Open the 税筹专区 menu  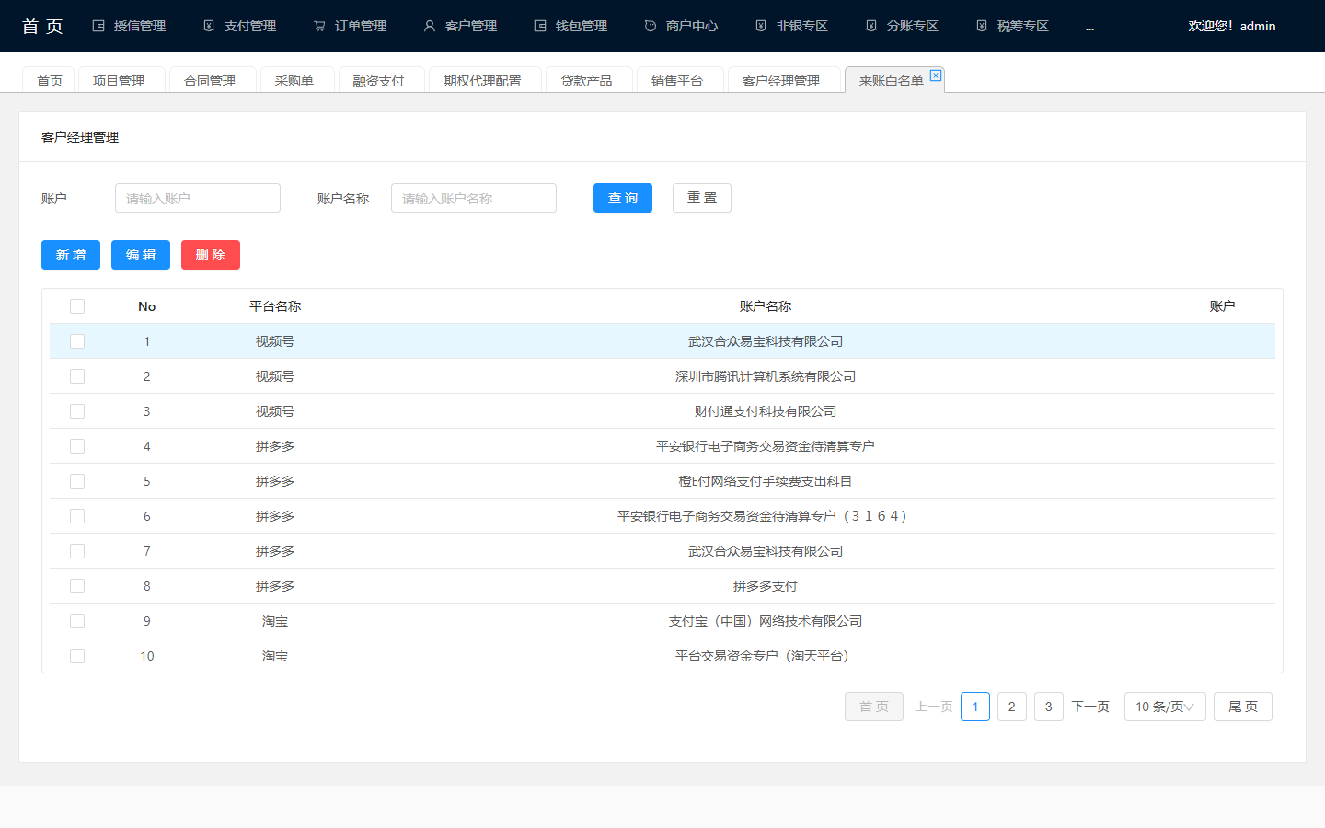1013,26
